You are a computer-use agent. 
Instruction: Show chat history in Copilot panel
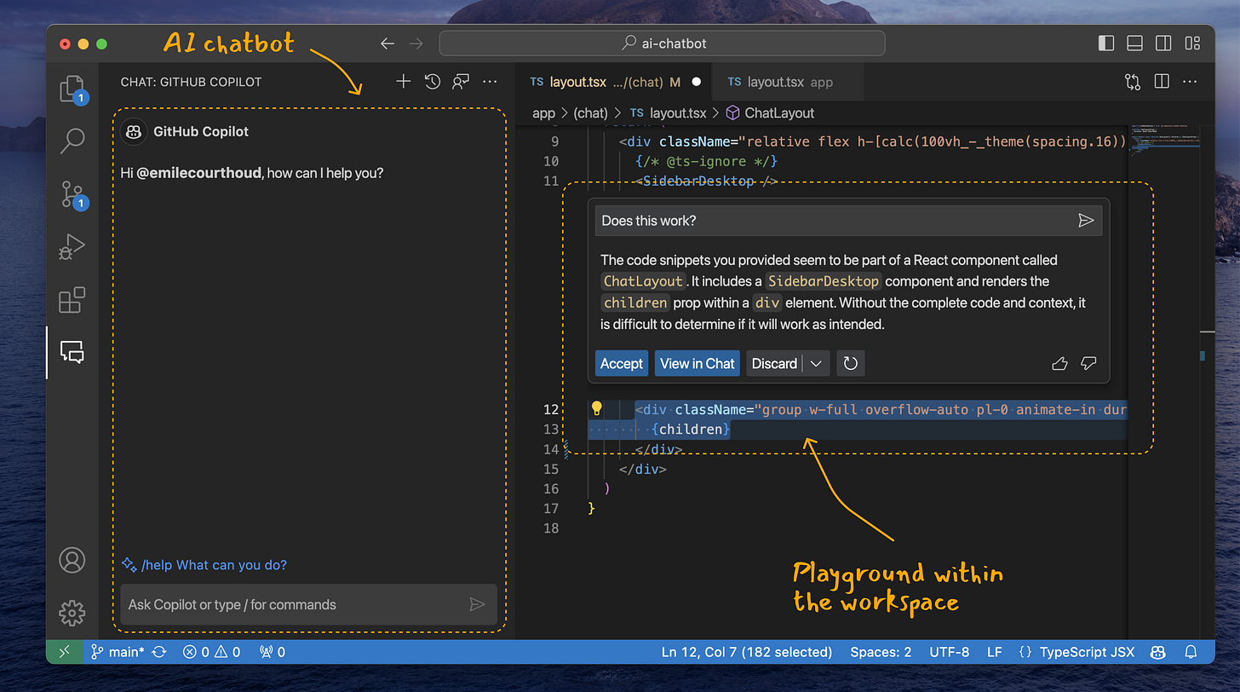pyautogui.click(x=433, y=82)
